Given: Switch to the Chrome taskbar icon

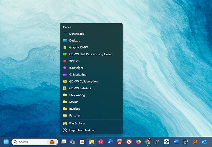Looking at the screenshot, I should pos(148,142).
